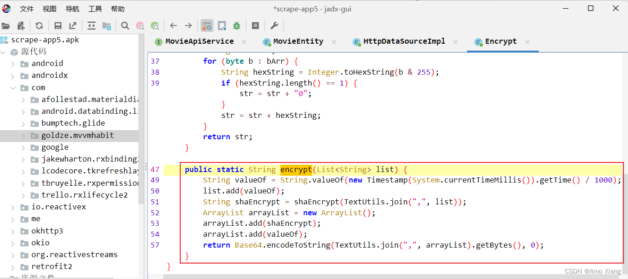This screenshot has height=279, width=628.
Task: Select scrape-app5.apk root node
Action: [45, 40]
